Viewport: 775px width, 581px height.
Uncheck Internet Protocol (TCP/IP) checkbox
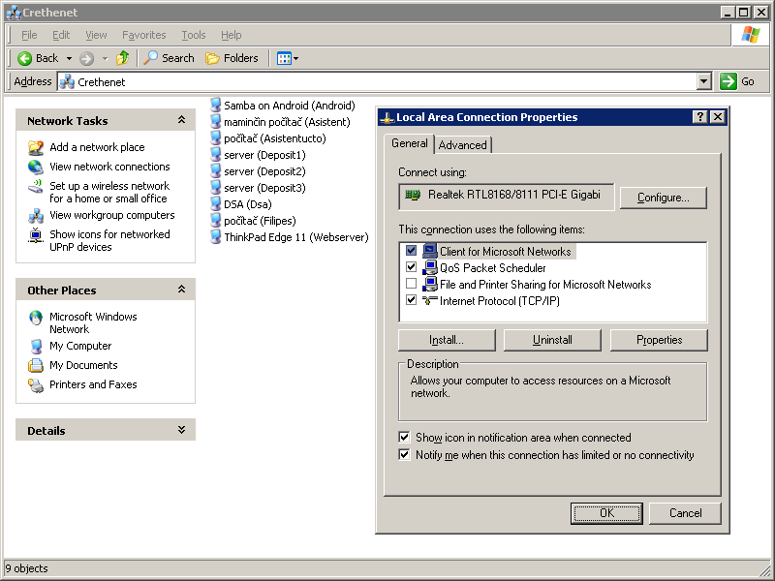411,300
